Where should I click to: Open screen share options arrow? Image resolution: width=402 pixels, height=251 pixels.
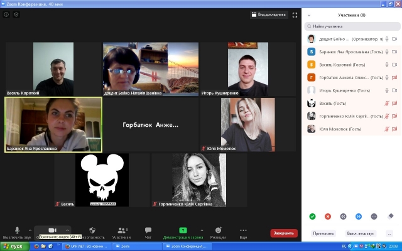pos(202,230)
